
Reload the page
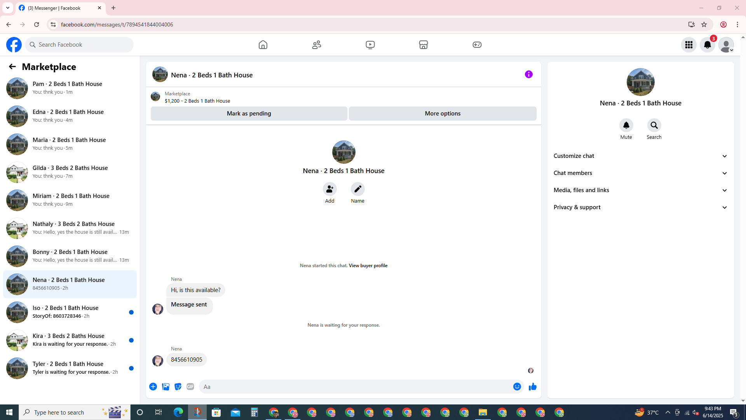[x=37, y=24]
